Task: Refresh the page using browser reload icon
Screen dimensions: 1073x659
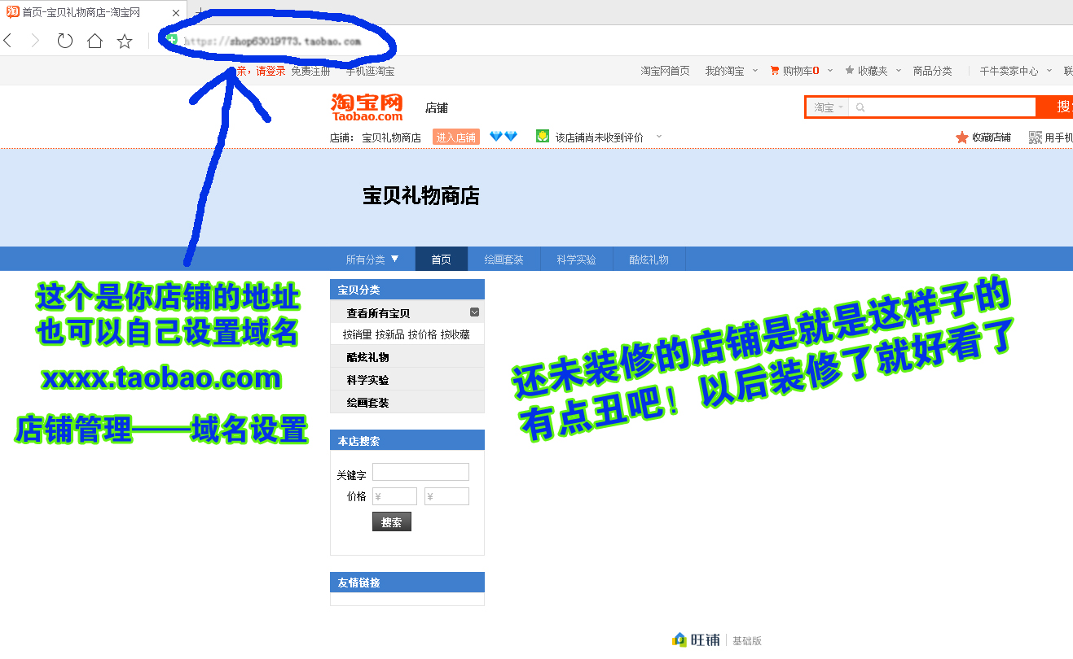Action: point(64,40)
